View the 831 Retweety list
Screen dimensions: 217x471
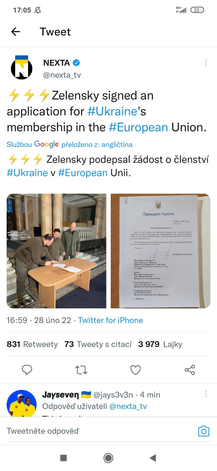click(x=32, y=344)
